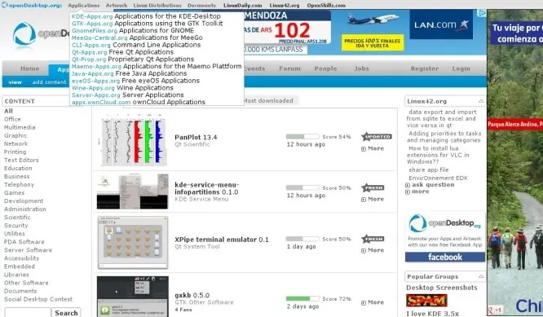The image size is (543, 317).
Task: Click the FRESH badge for XPipe terminal emulator
Action: (373, 239)
